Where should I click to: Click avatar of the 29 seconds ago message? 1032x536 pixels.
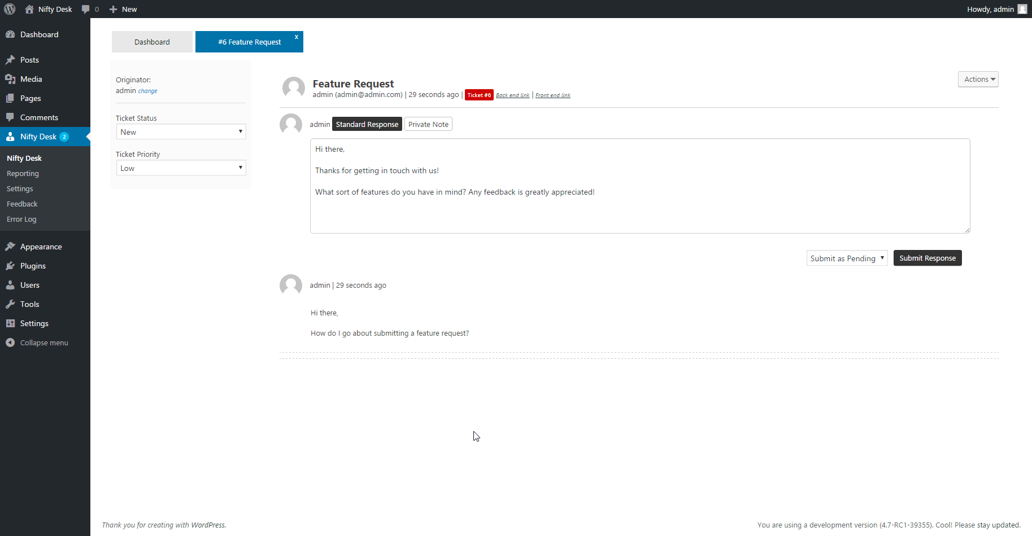pyautogui.click(x=291, y=285)
